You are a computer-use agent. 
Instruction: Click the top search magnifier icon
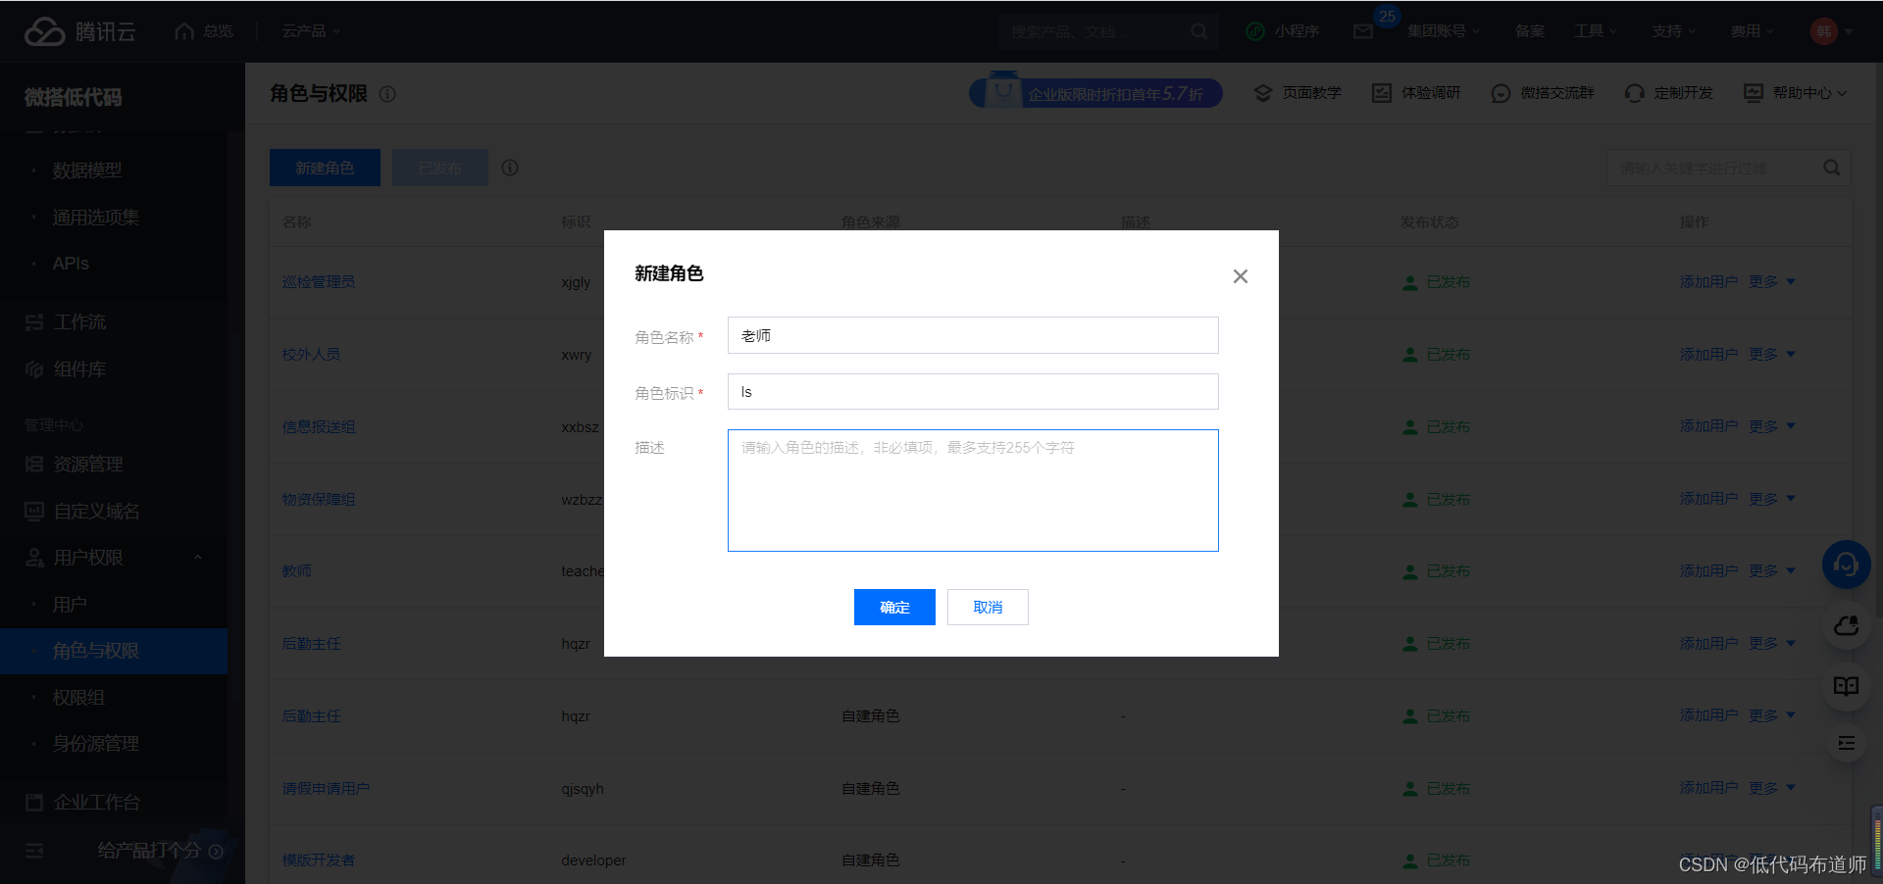pos(1198,31)
